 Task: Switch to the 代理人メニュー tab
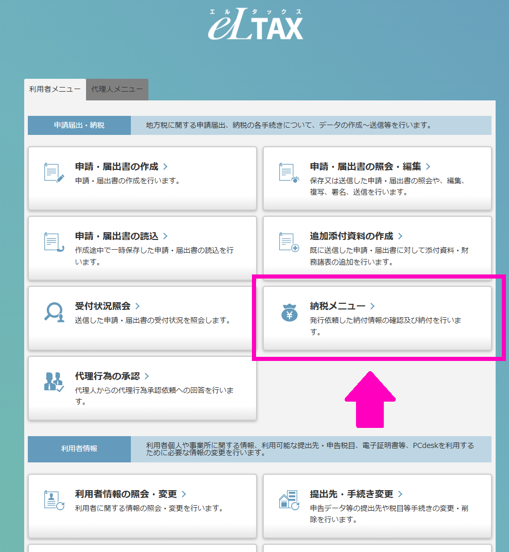[116, 89]
